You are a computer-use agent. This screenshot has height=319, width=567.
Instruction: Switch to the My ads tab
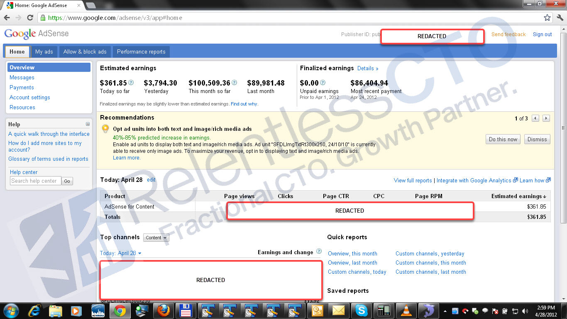44,52
